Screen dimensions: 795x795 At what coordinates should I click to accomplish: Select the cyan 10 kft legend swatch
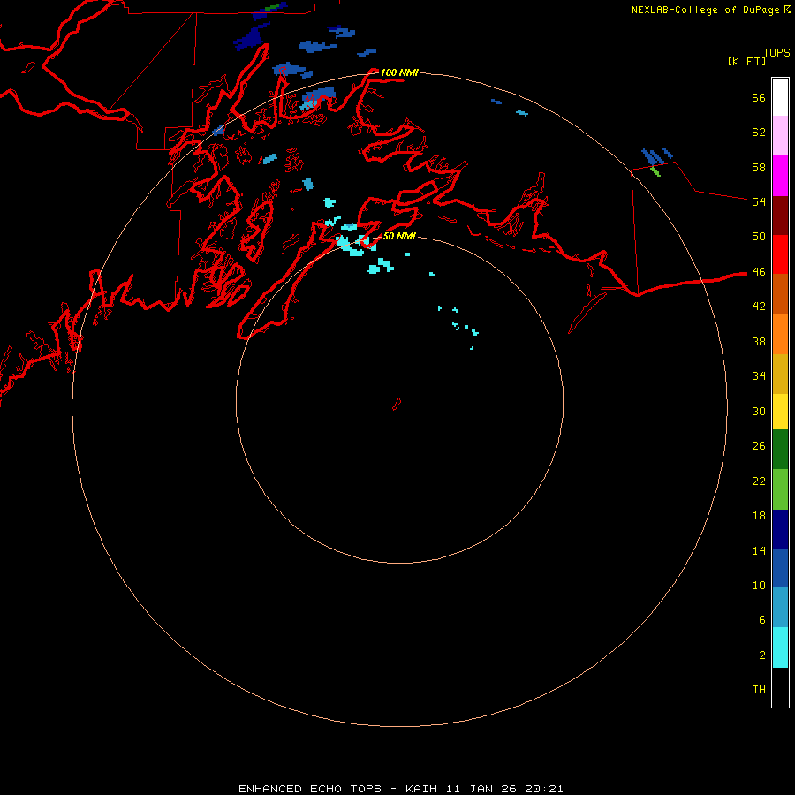click(780, 647)
